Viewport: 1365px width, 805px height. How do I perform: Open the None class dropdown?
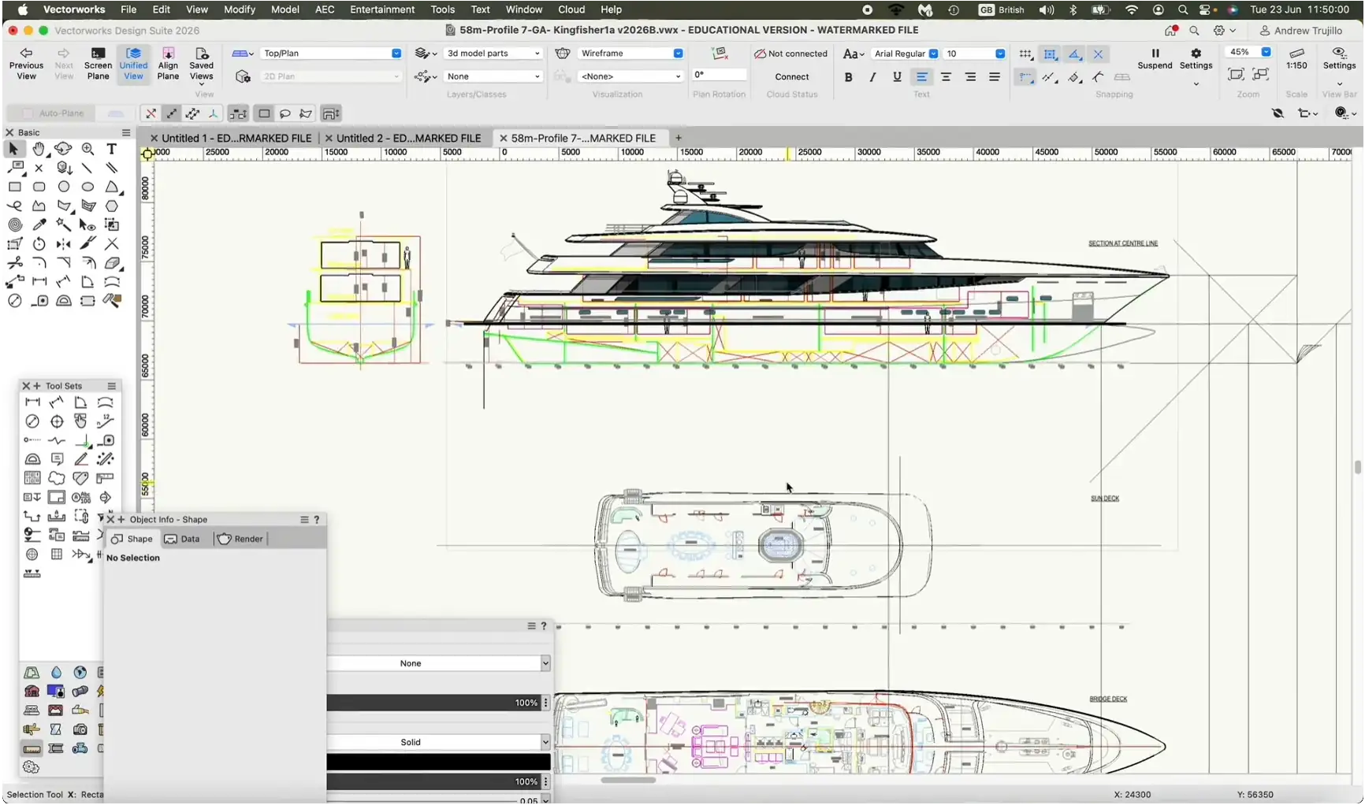[493, 76]
